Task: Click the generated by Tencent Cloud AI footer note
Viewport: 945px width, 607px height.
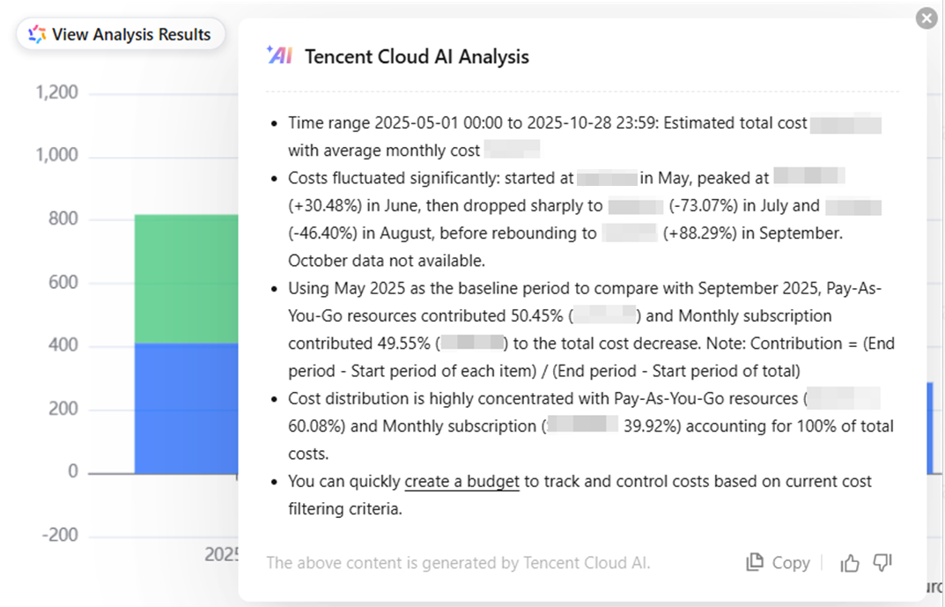Action: point(458,563)
